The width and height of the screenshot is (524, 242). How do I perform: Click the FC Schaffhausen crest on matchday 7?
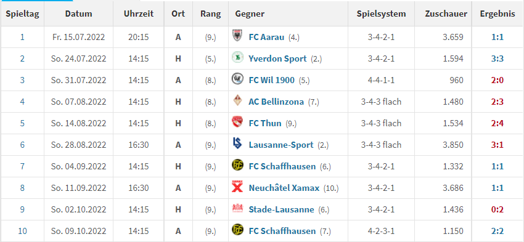237,166
